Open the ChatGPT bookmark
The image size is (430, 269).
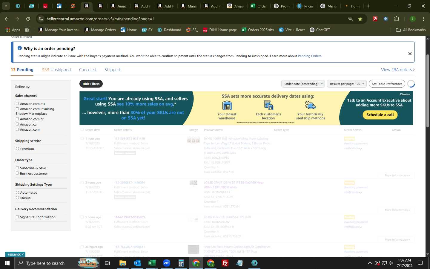pos(320,30)
